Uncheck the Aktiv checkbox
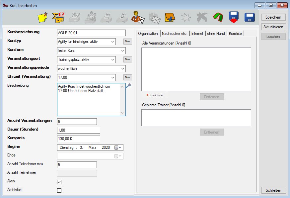 tap(59, 182)
